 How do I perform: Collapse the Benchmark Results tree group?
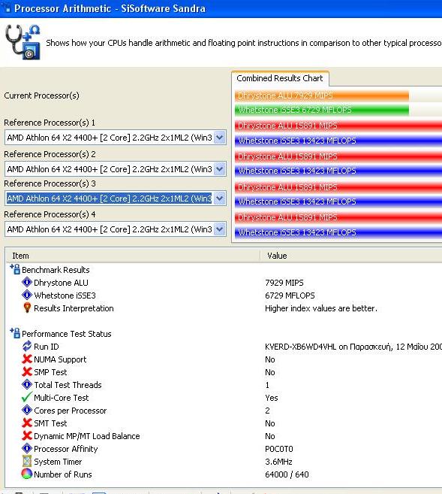point(15,269)
